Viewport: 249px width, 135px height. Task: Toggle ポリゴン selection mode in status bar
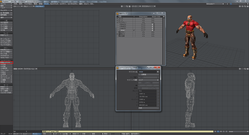(x=37, y=134)
